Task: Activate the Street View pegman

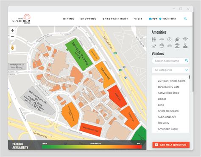Action: click(x=12, y=48)
